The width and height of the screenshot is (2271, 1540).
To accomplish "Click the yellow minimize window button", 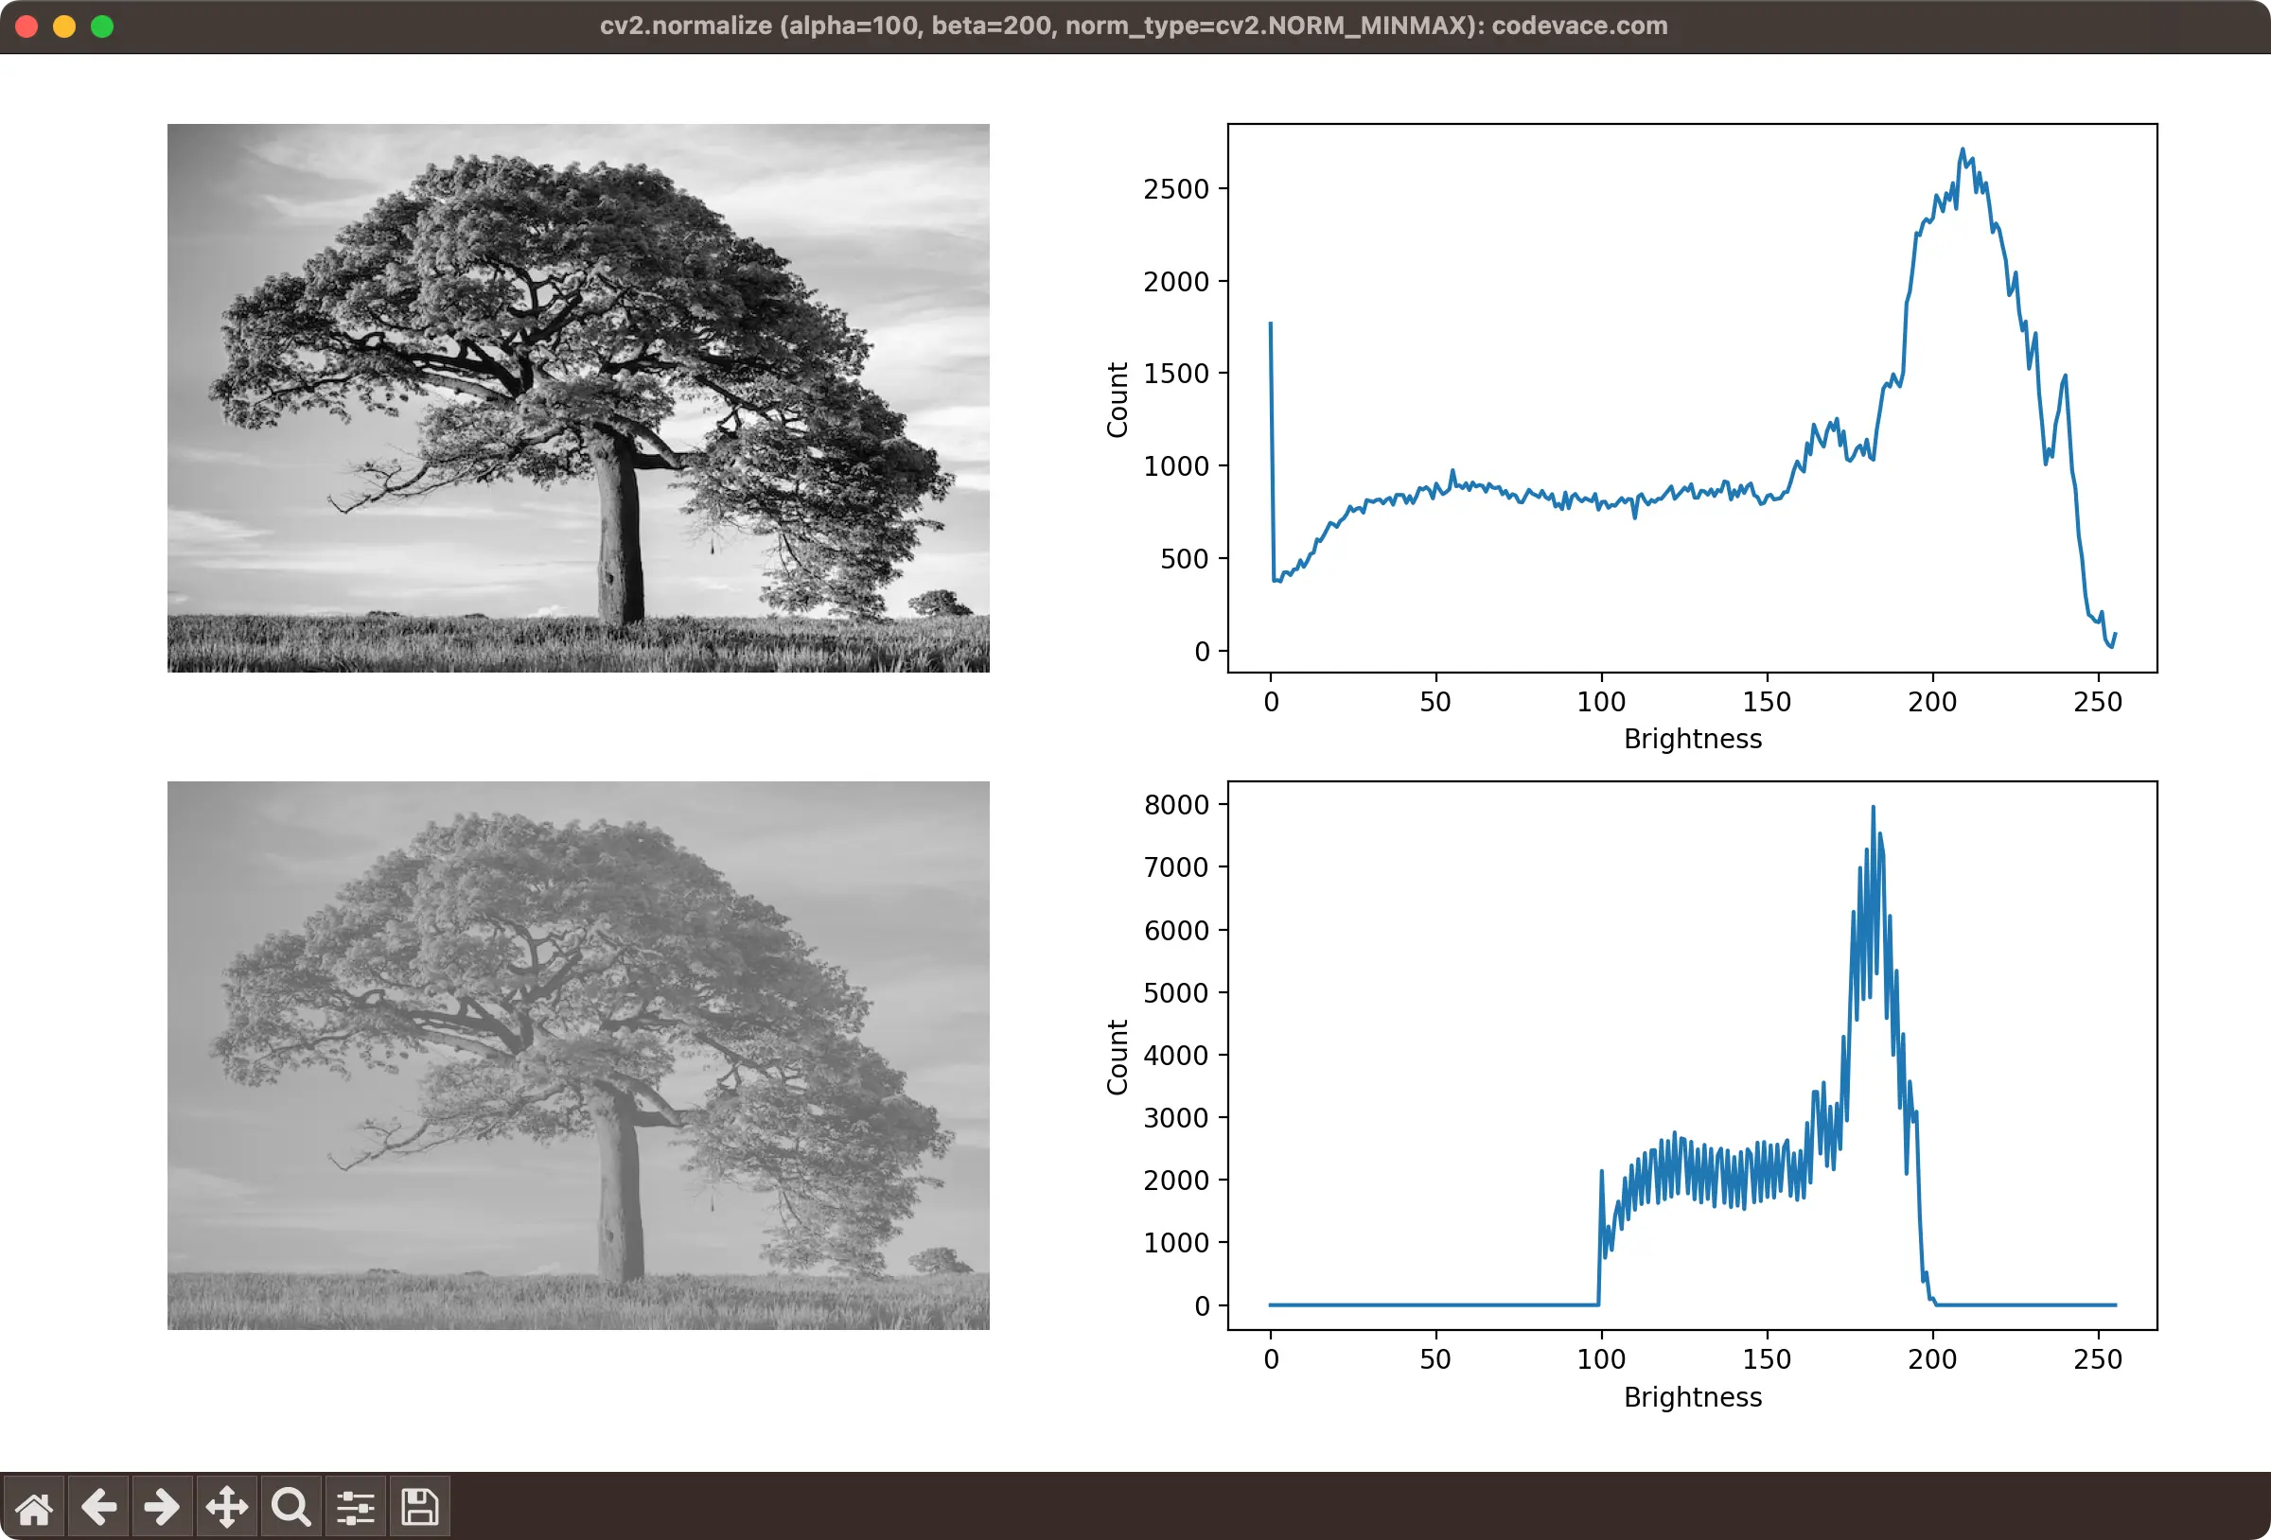I will coord(64,26).
